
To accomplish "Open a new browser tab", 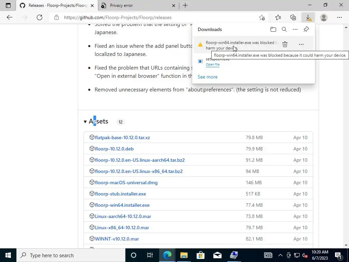I will pos(185,5).
